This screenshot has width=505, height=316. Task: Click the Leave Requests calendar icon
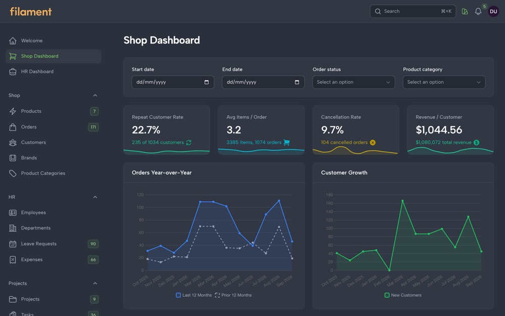click(x=13, y=244)
